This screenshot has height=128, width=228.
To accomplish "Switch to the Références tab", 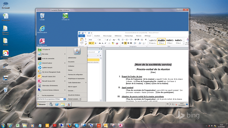I will 118,36.
